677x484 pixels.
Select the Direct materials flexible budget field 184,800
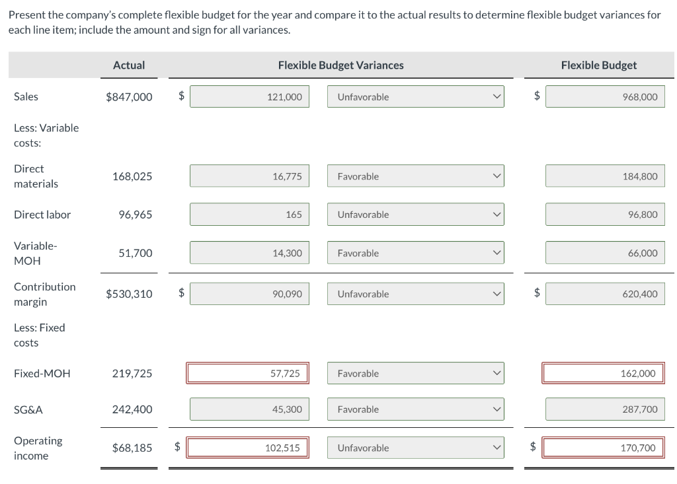pyautogui.click(x=605, y=176)
